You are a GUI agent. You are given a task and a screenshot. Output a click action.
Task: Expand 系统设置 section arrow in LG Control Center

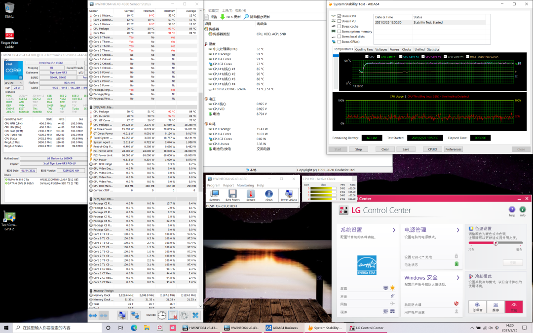tap(393, 230)
